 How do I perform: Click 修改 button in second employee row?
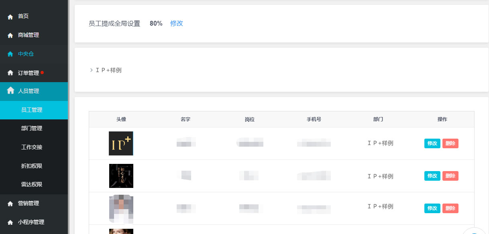tap(432, 176)
